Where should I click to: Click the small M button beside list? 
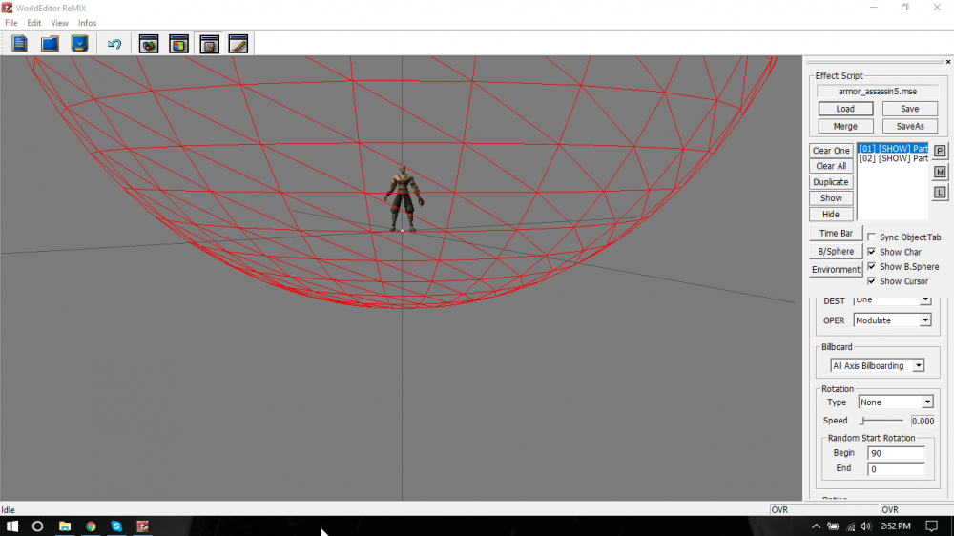pos(940,172)
